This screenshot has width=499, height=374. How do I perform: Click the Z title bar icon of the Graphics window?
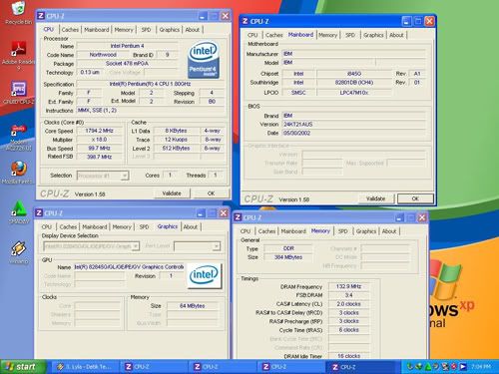pyautogui.click(x=39, y=212)
